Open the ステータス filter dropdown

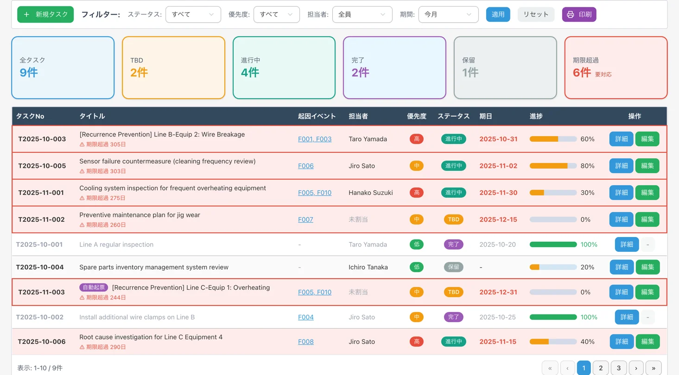pos(193,14)
